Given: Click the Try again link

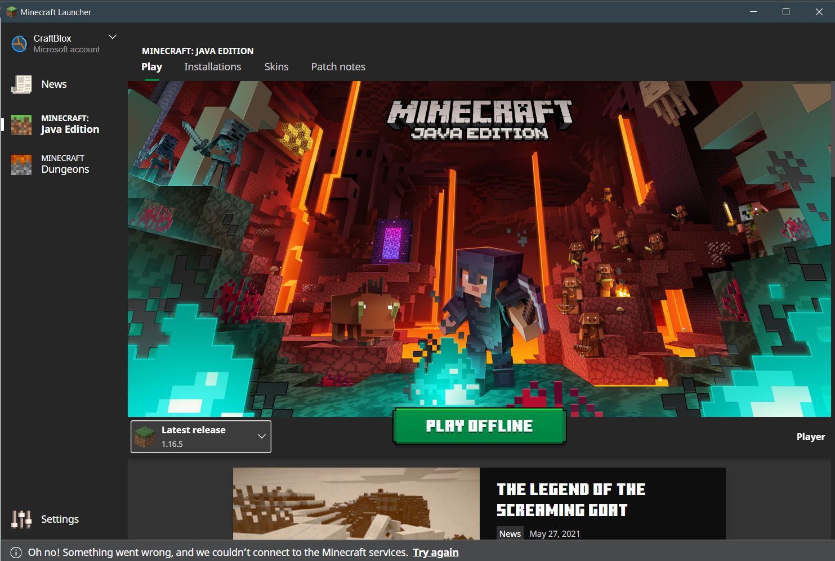Looking at the screenshot, I should 436,553.
